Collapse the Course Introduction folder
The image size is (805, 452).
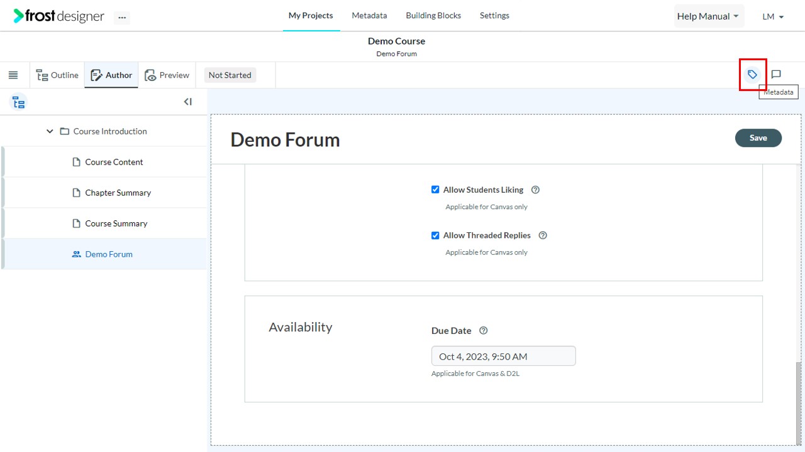click(x=50, y=132)
